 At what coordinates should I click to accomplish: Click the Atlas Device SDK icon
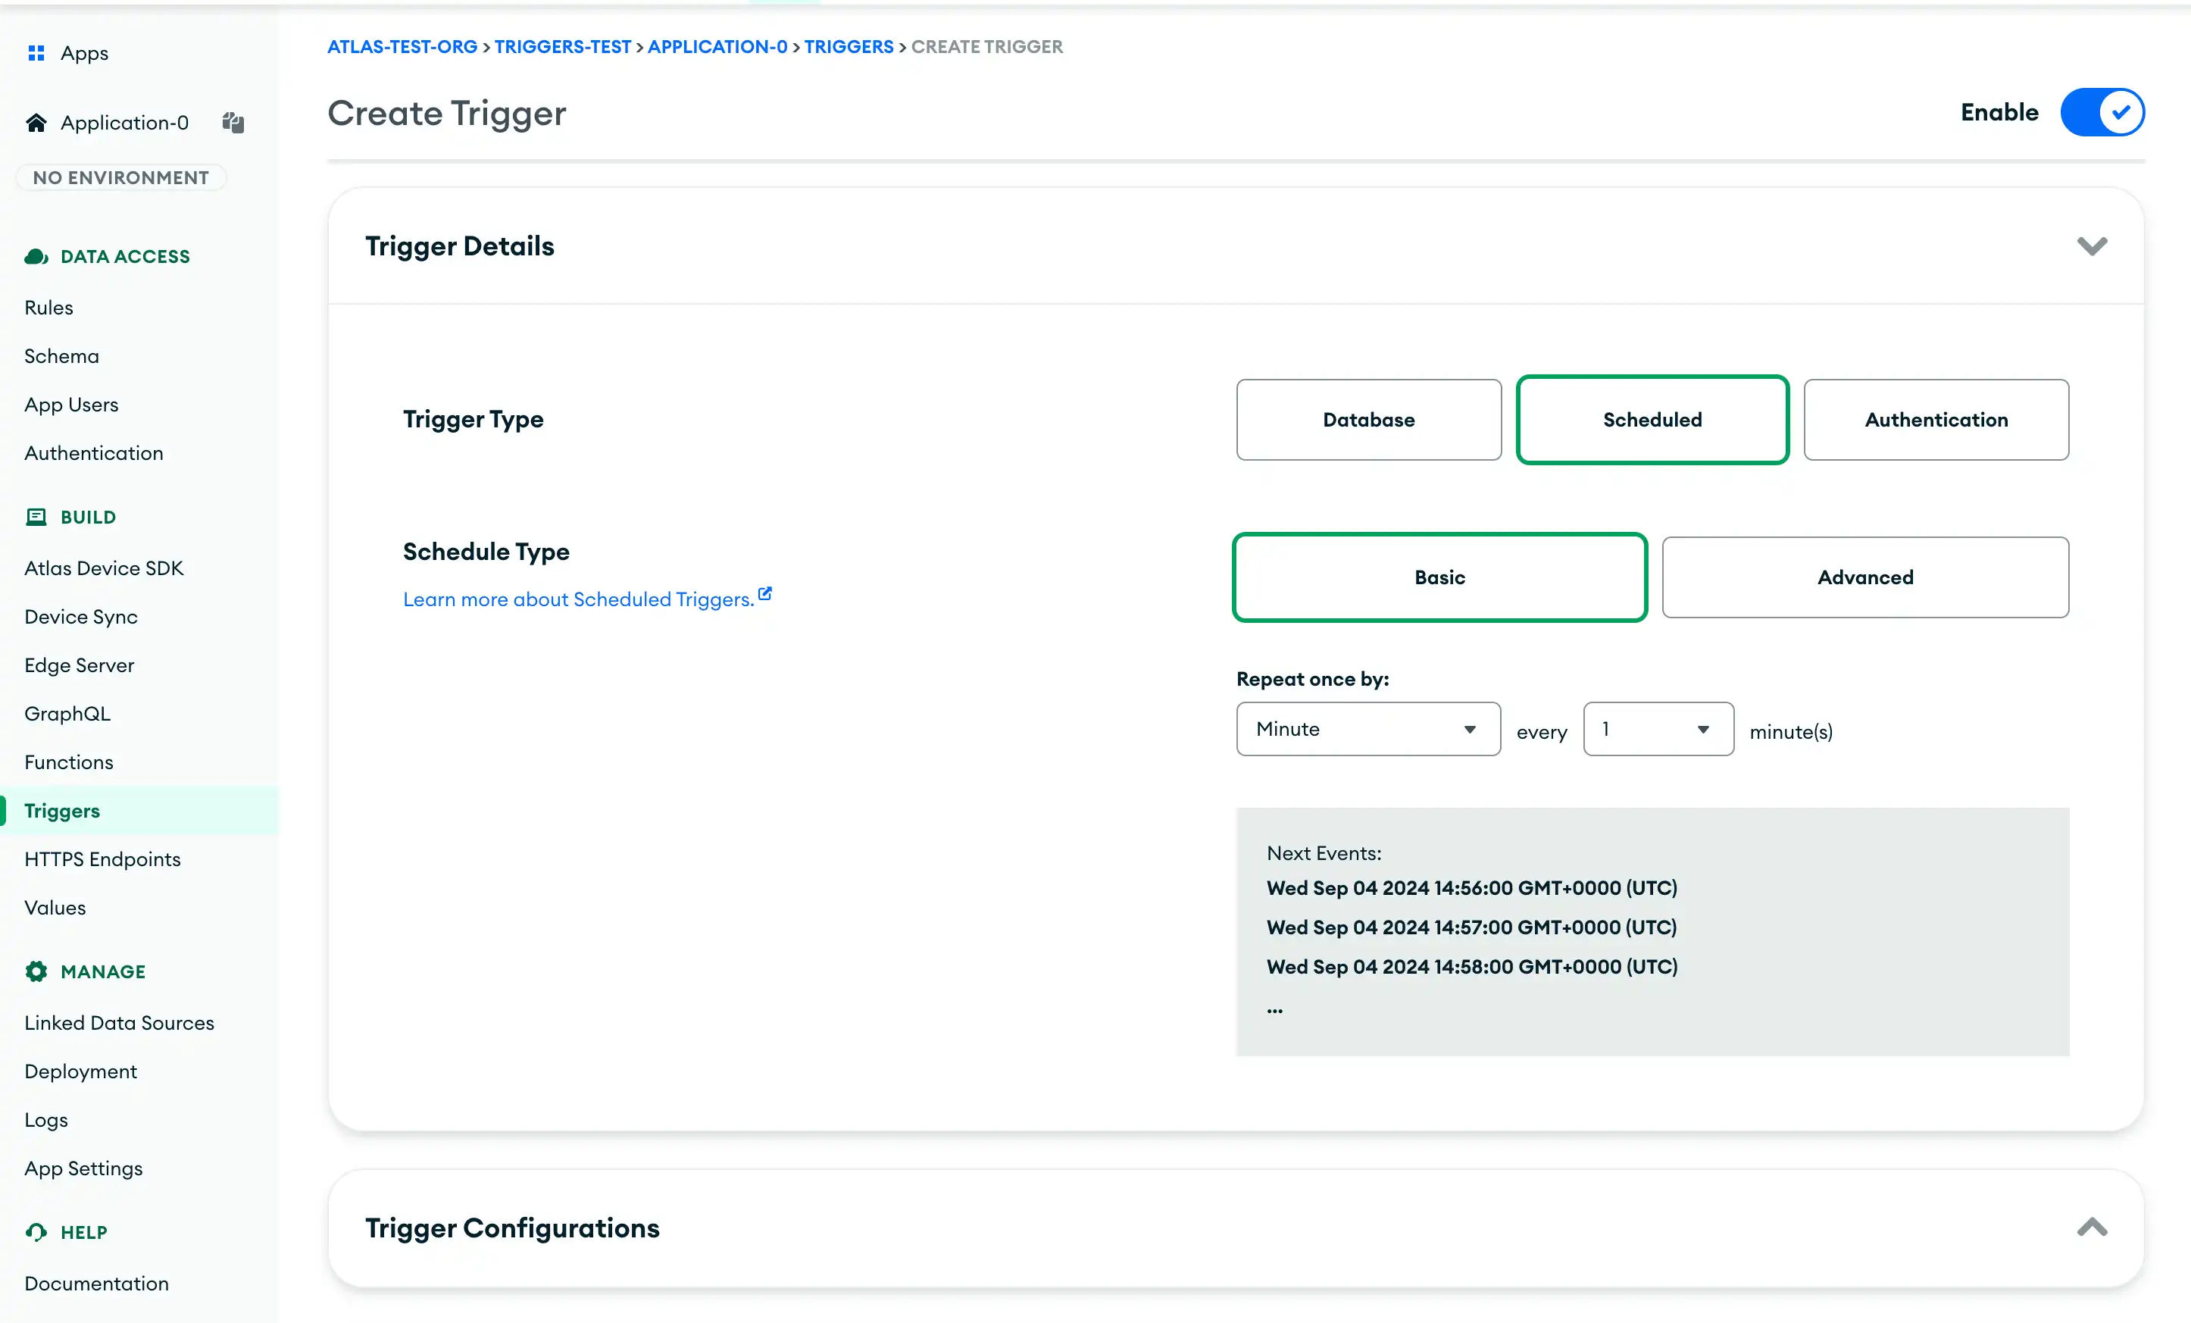click(103, 567)
